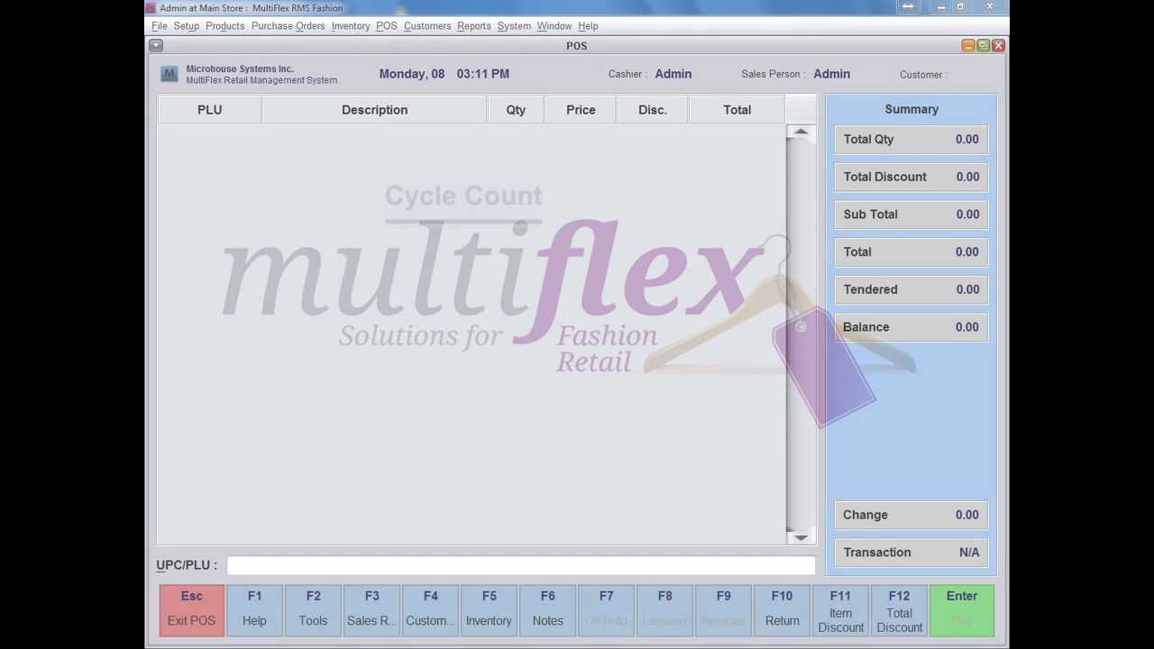
Task: Click the item list scroll up arrow
Action: pyautogui.click(x=801, y=133)
